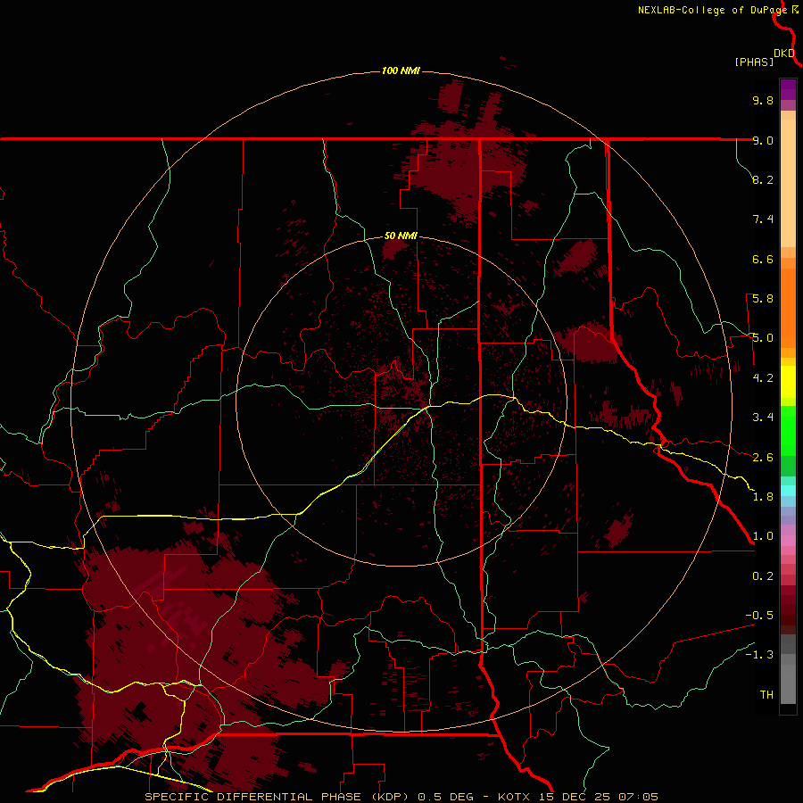Click the 100 NMI range ring label
The width and height of the screenshot is (803, 803).
click(401, 70)
